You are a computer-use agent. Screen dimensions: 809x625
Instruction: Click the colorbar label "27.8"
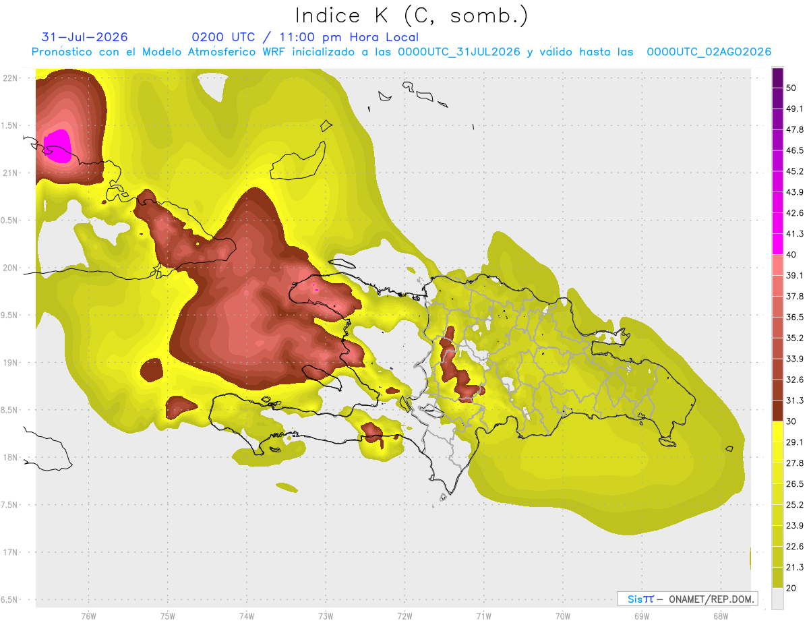point(795,463)
